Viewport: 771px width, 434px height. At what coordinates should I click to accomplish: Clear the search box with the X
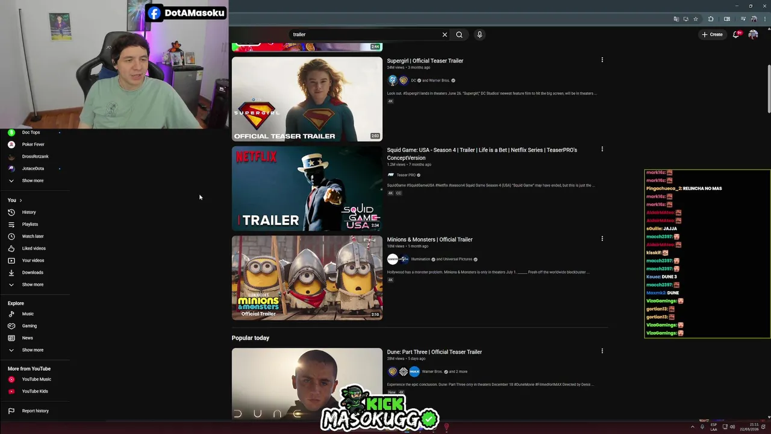(445, 34)
